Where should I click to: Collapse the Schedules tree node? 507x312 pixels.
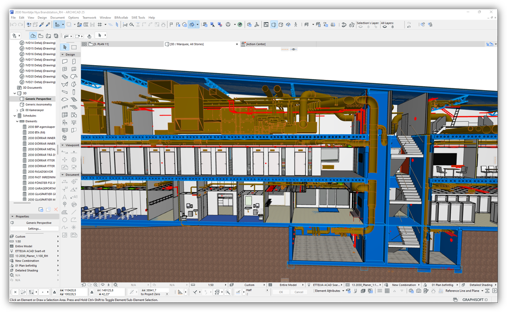coord(15,116)
